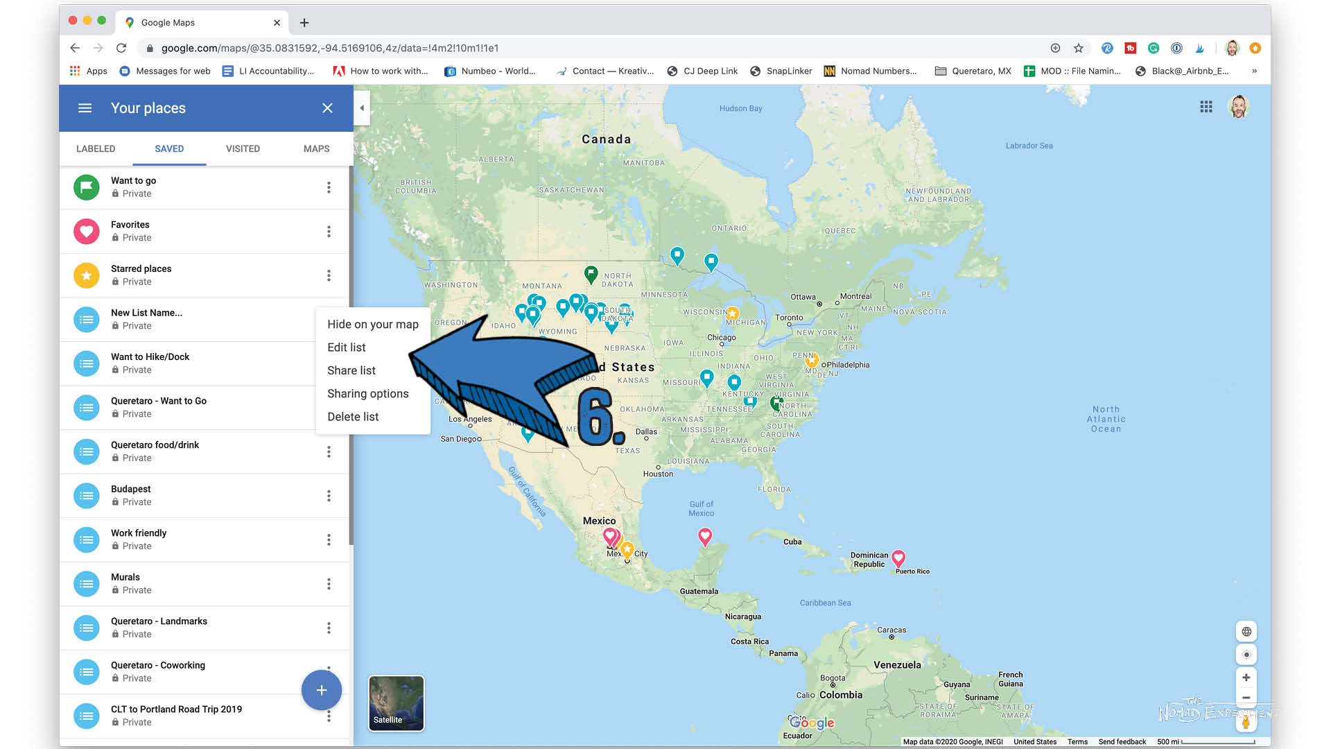The image size is (1331, 749).
Task: Close the Your places panel
Action: (327, 108)
